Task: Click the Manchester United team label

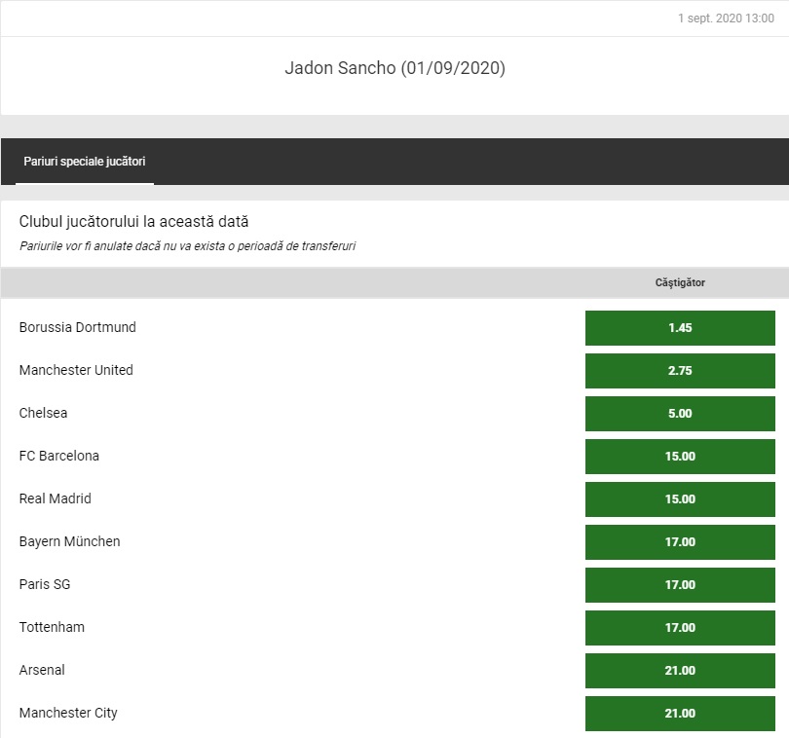Action: coord(76,370)
